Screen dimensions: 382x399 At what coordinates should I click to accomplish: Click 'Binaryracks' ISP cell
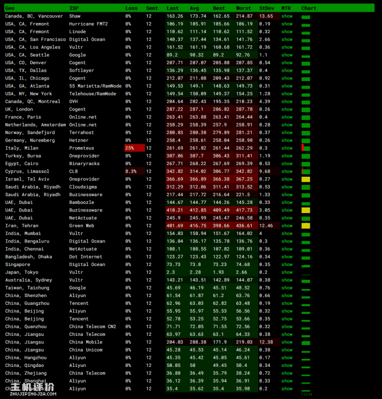point(85,164)
